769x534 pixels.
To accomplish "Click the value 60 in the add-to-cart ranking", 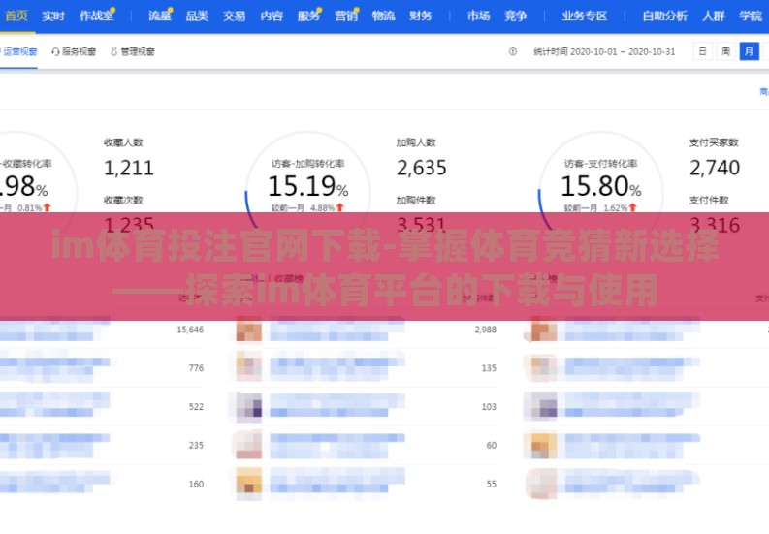I will pyautogui.click(x=492, y=445).
